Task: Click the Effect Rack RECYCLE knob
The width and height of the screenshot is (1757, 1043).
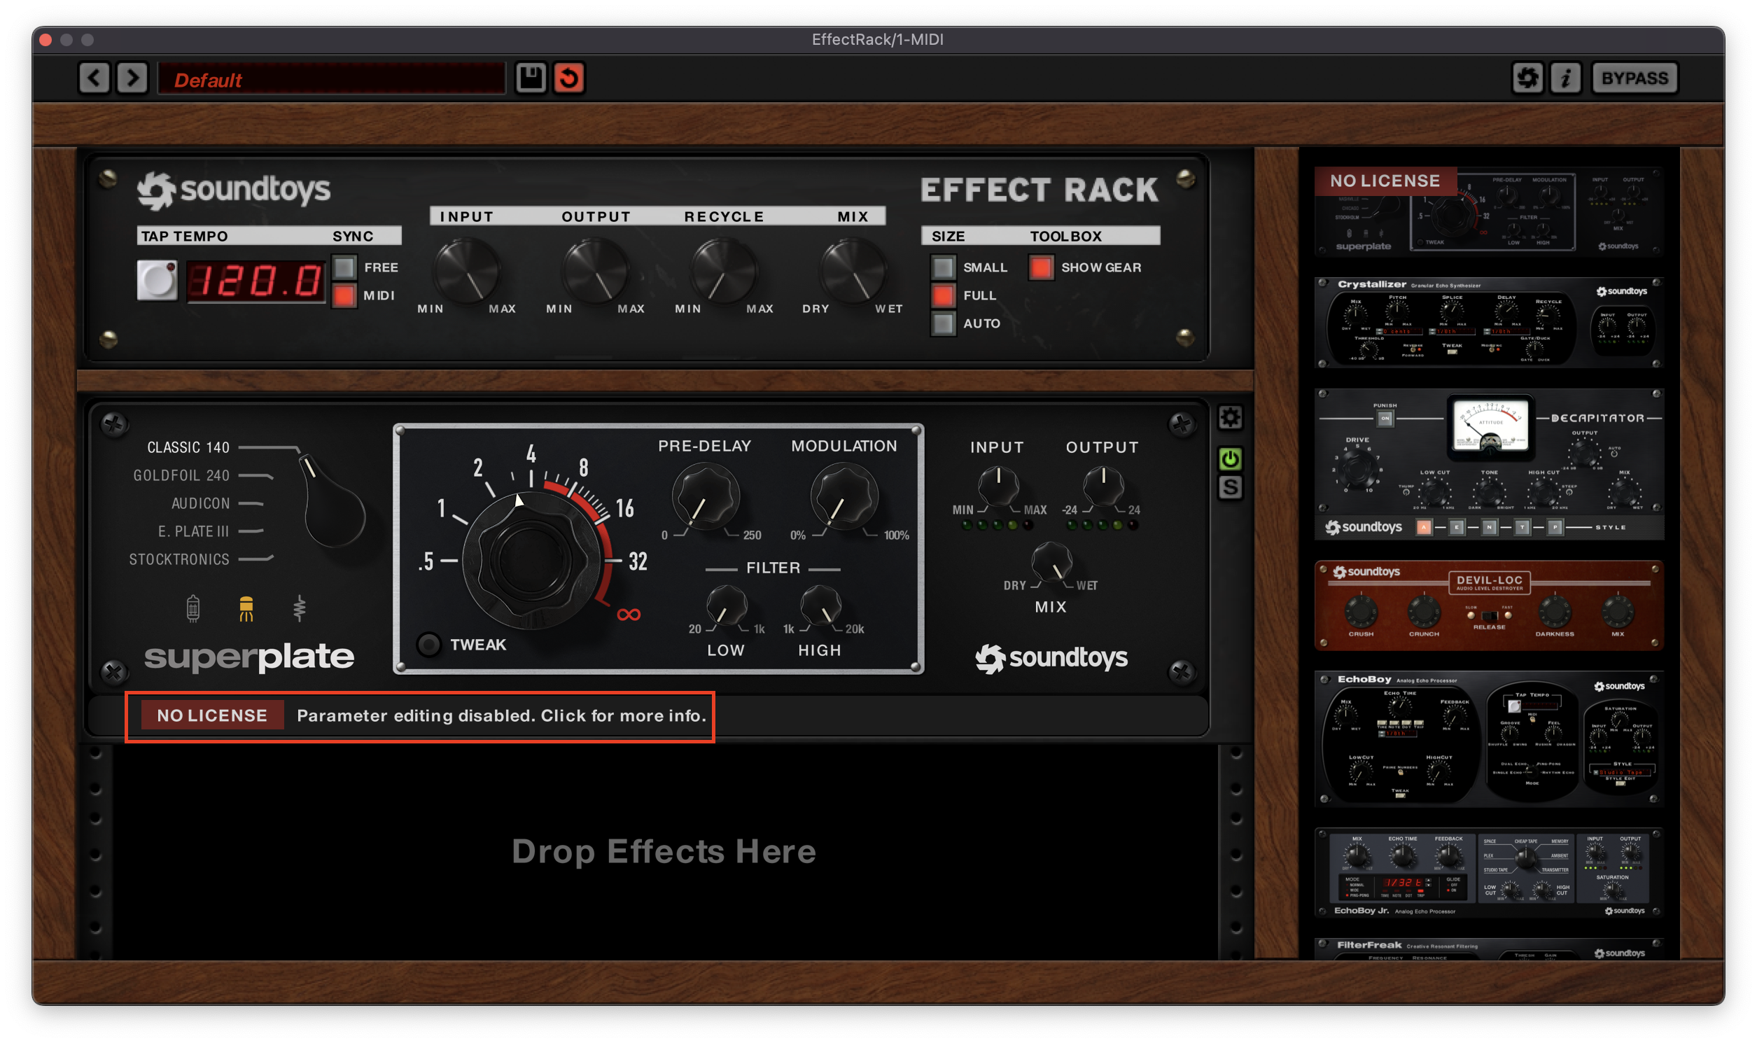Action: pyautogui.click(x=724, y=271)
